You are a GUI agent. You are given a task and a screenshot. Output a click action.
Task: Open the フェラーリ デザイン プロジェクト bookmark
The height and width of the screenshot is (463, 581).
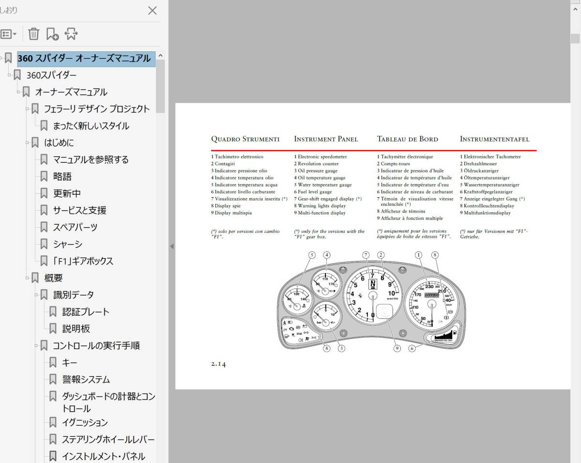tap(97, 109)
